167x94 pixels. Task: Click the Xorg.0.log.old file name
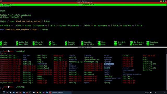pos(149,64)
